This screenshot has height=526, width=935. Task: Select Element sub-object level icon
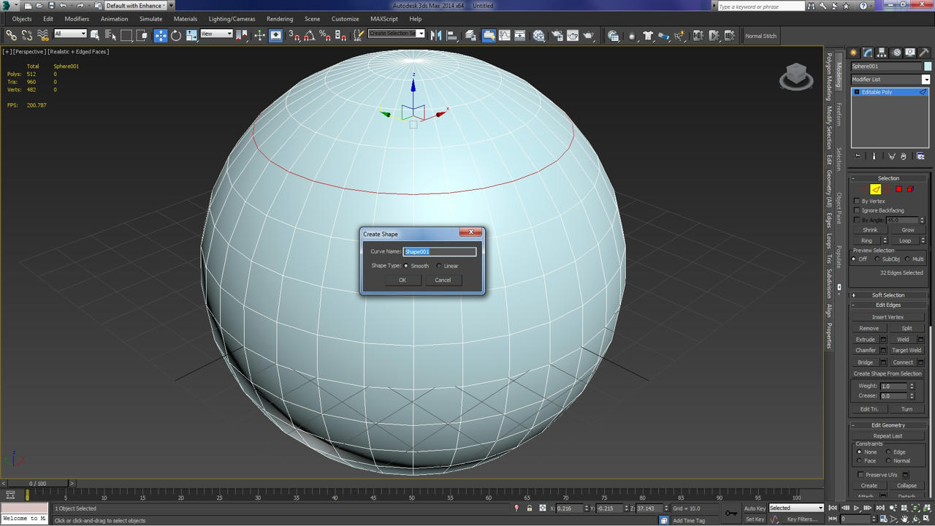910,189
